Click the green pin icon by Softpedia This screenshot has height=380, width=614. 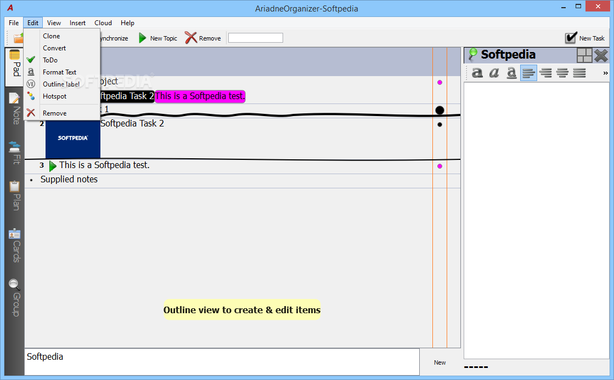click(x=472, y=55)
